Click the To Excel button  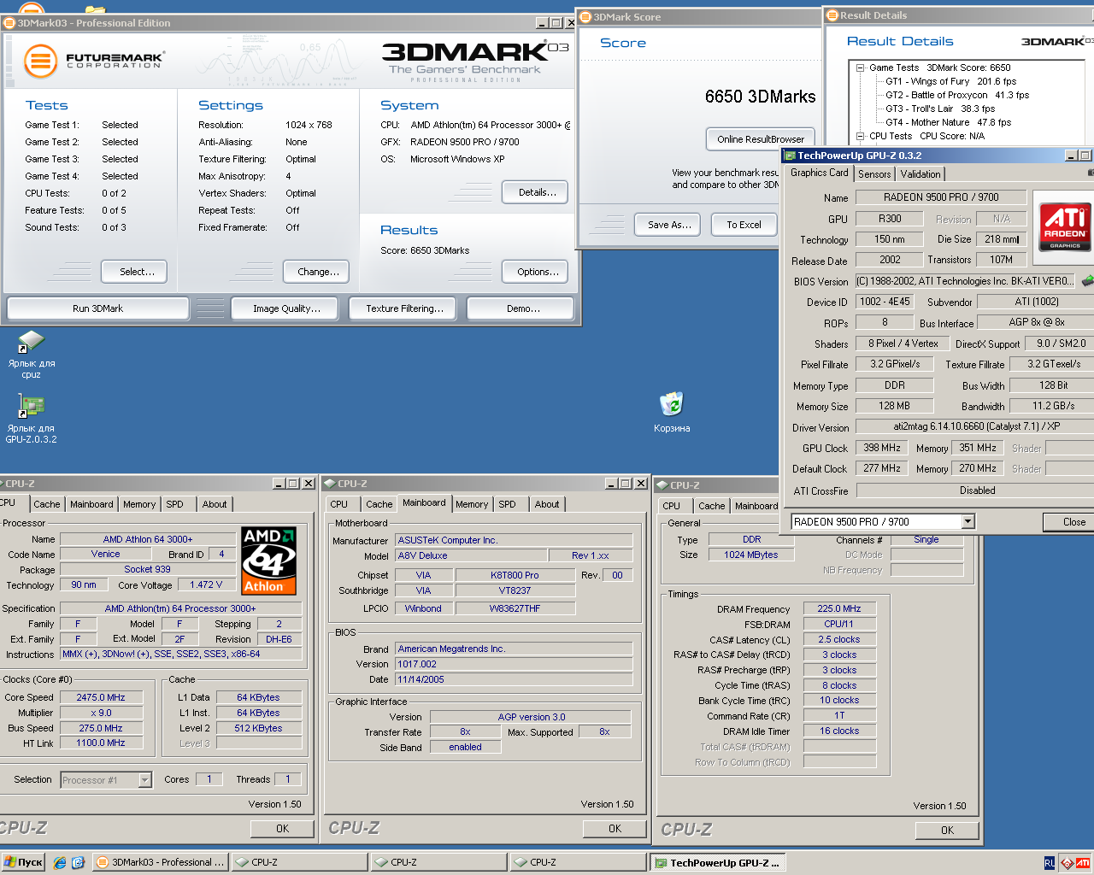744,225
